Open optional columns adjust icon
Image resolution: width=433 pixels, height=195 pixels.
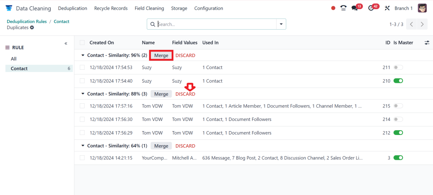pos(427,43)
